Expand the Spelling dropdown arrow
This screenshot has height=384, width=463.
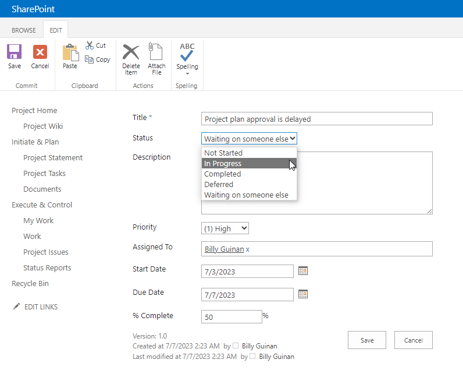pyautogui.click(x=187, y=73)
